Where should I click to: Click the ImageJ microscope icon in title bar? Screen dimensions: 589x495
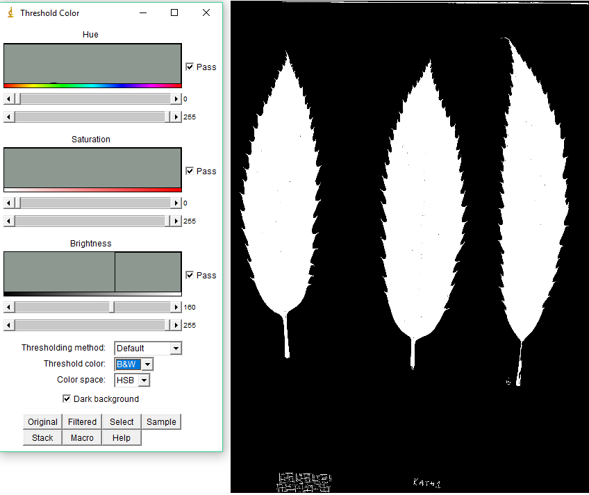click(x=10, y=12)
